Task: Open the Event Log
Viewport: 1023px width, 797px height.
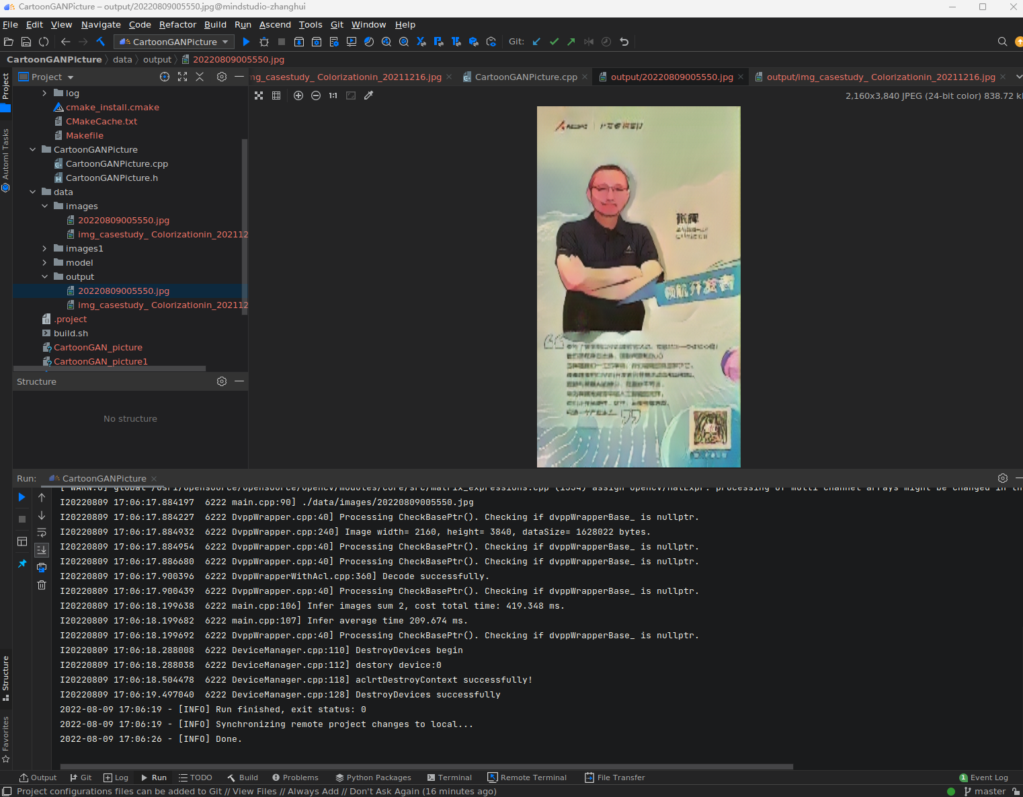Action: (x=983, y=777)
